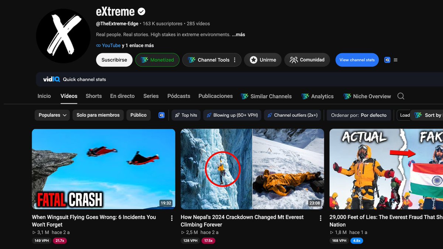The width and height of the screenshot is (443, 249).
Task: Click the vidIQ icon in the filter row
Action: point(161,115)
